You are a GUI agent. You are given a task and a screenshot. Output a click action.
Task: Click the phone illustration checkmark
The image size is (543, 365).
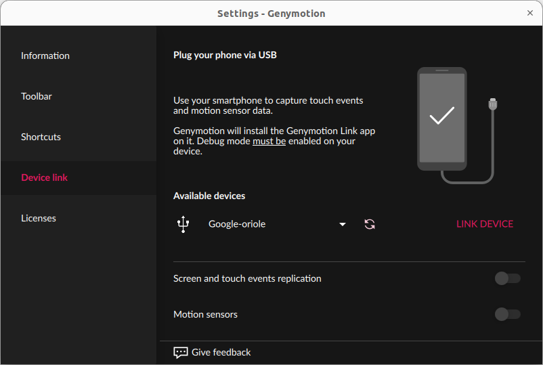coord(441,116)
